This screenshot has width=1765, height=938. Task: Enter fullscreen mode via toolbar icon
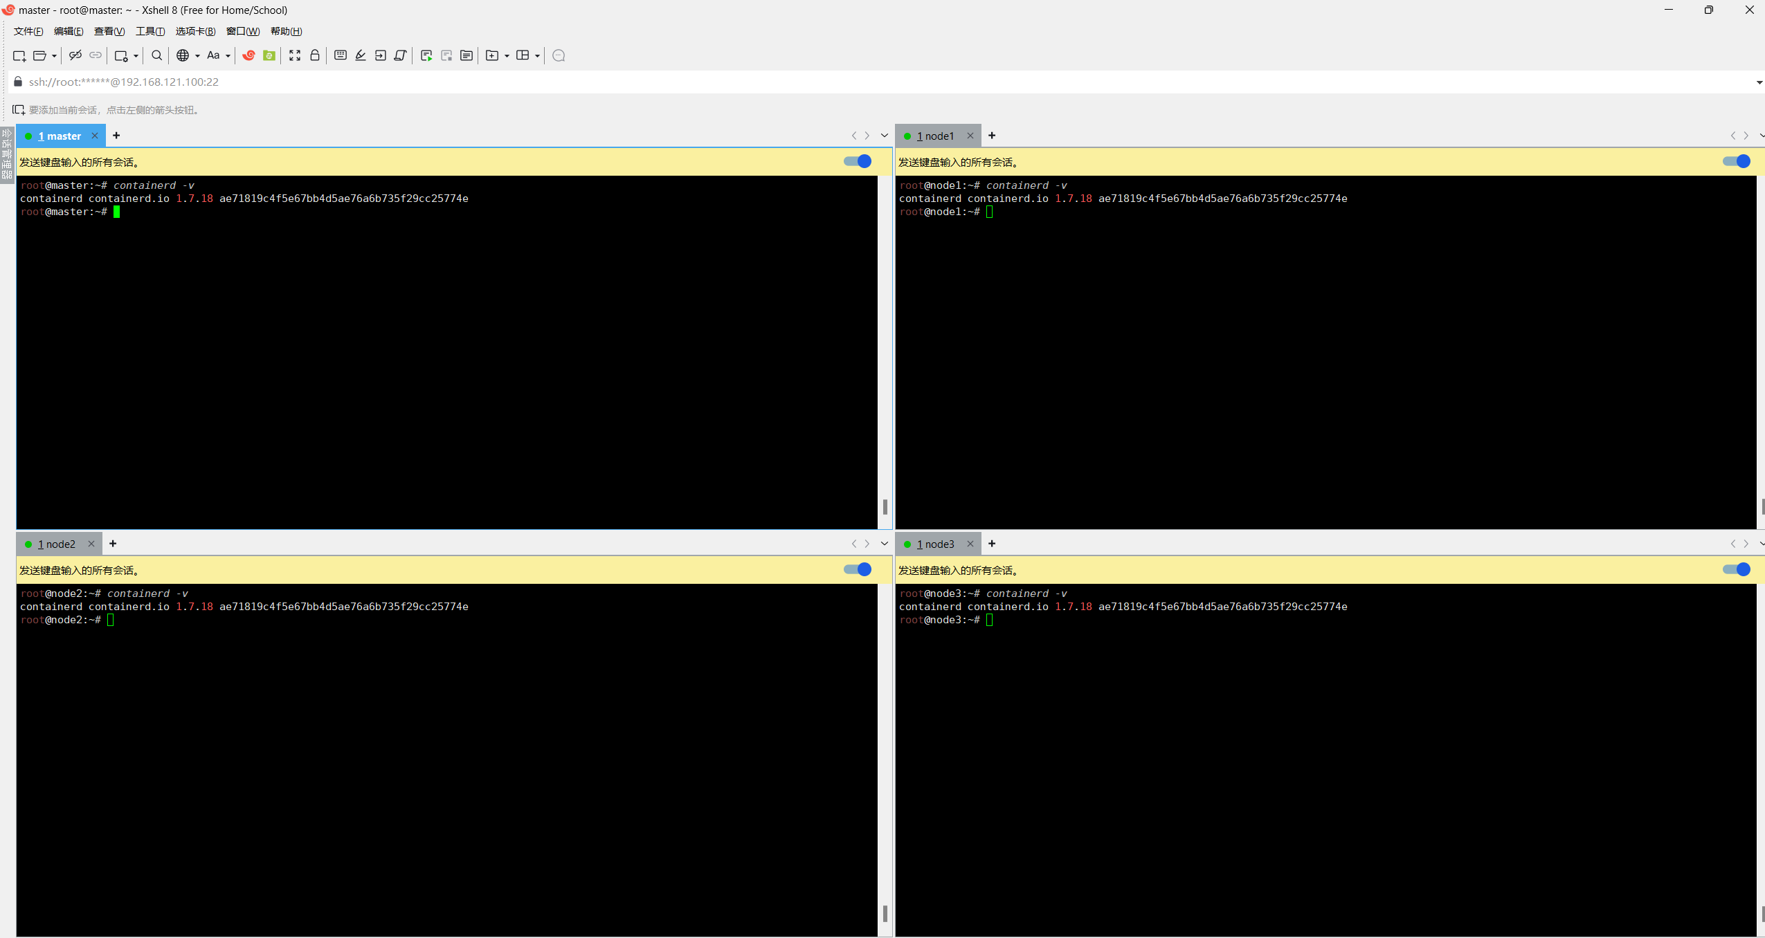click(x=295, y=55)
